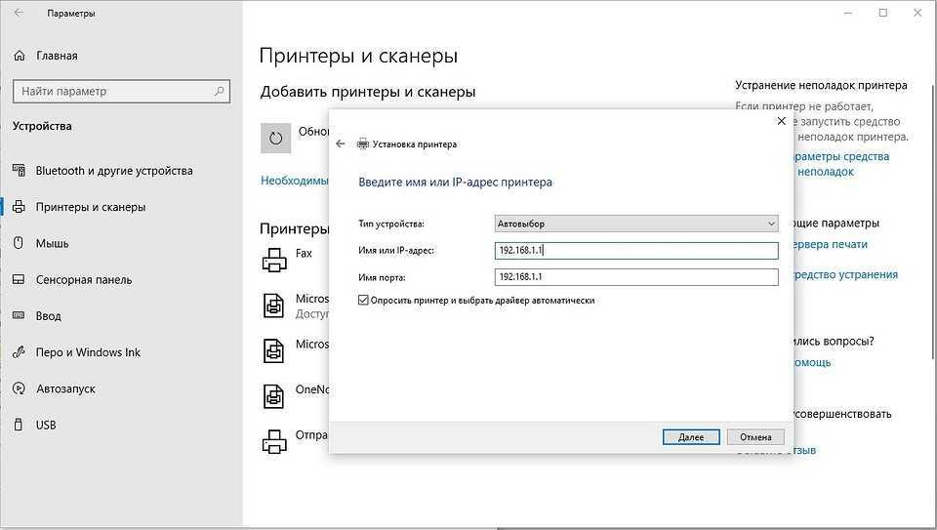Screen dimensions: 937x530
Task: Go back using Settings window arrow
Action: [19, 13]
